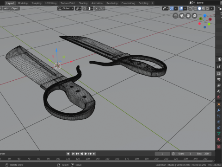Switch to Animation workspace tab
The image size is (222, 167).
pos(97,3)
